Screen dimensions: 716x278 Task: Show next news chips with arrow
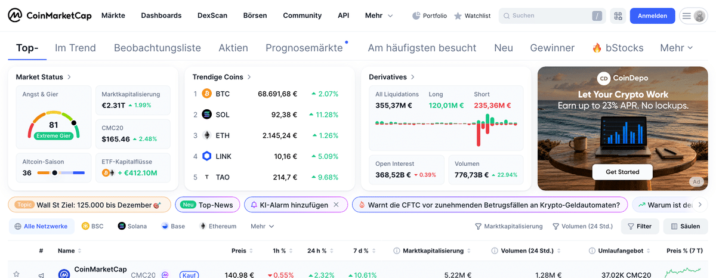click(x=700, y=205)
